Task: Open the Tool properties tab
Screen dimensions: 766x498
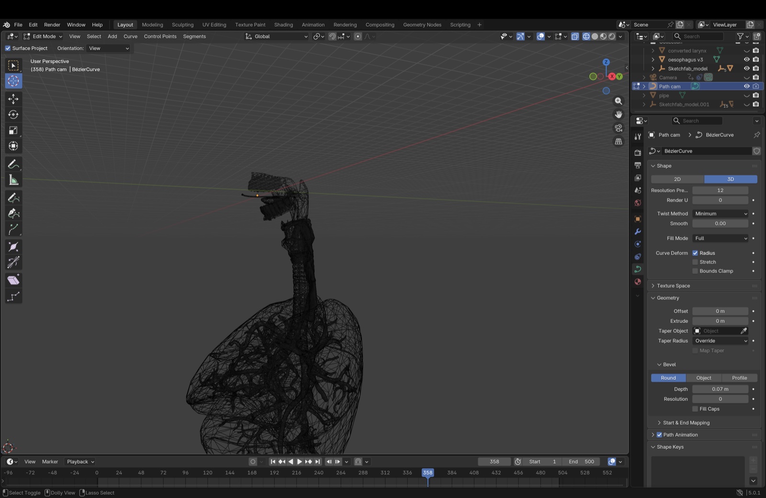Action: [x=638, y=137]
